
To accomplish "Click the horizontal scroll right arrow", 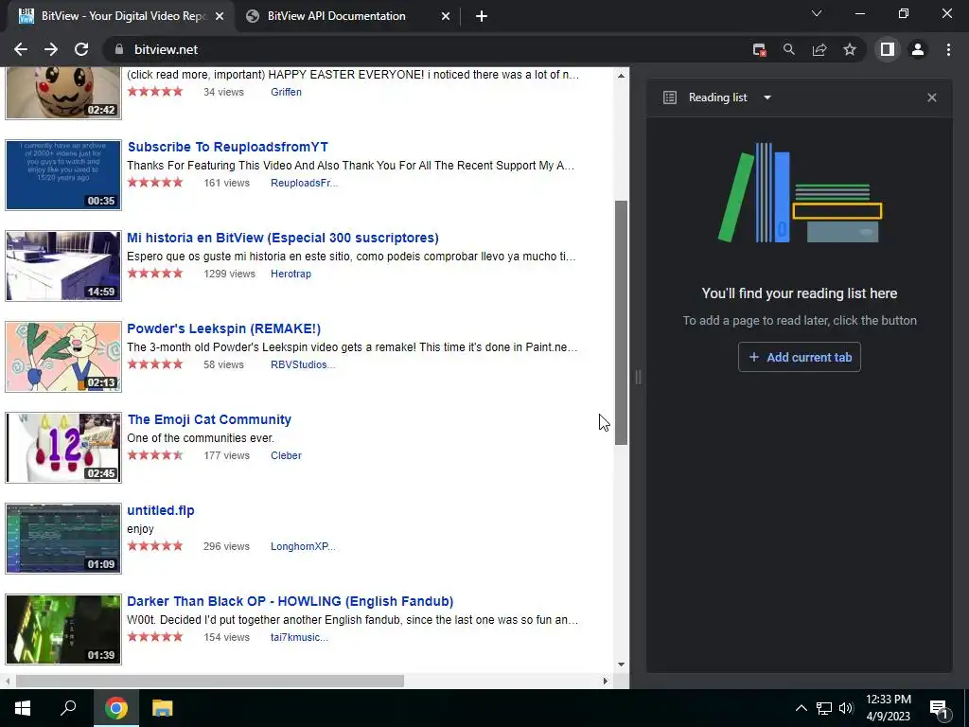I will (x=605, y=681).
